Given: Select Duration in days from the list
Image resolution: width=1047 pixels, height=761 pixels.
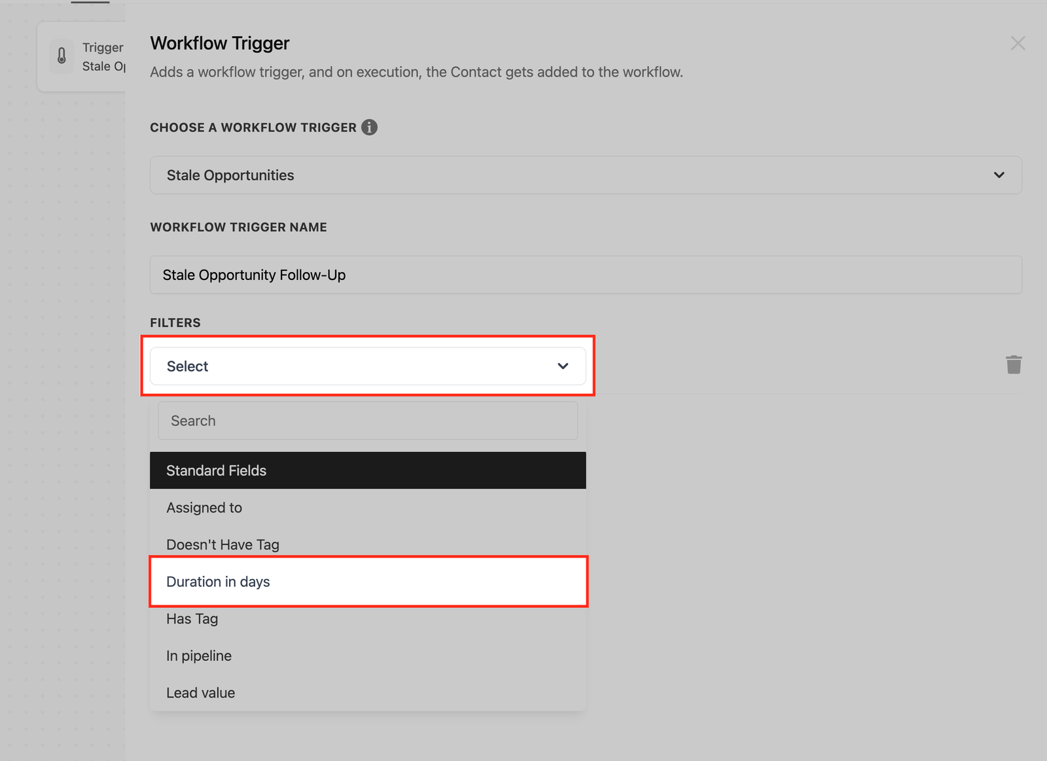Looking at the screenshot, I should (218, 582).
